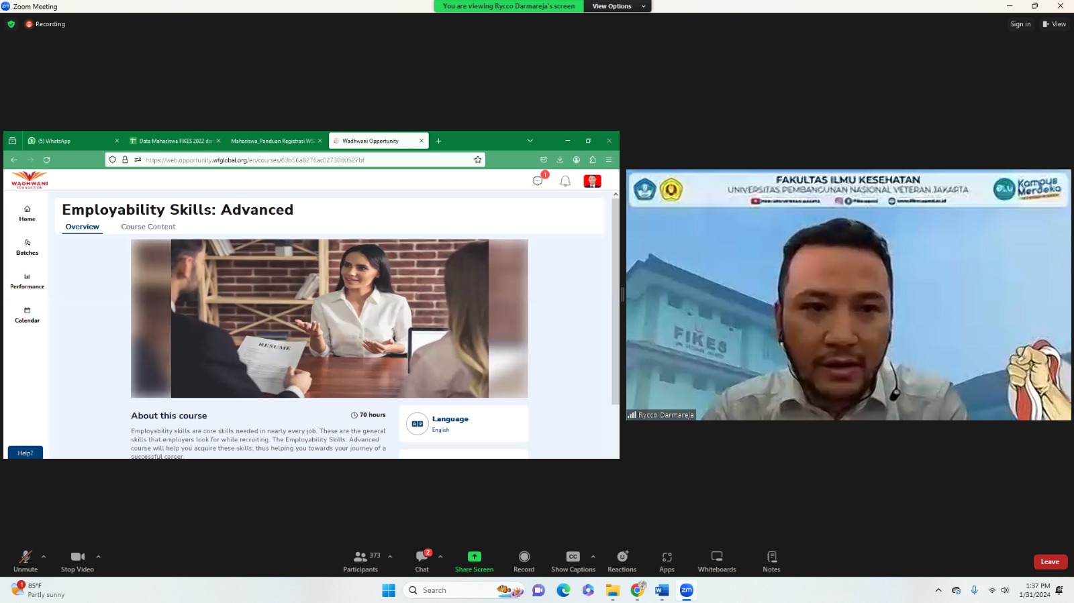Open the Participants panel
This screenshot has height=603, width=1074.
[360, 561]
